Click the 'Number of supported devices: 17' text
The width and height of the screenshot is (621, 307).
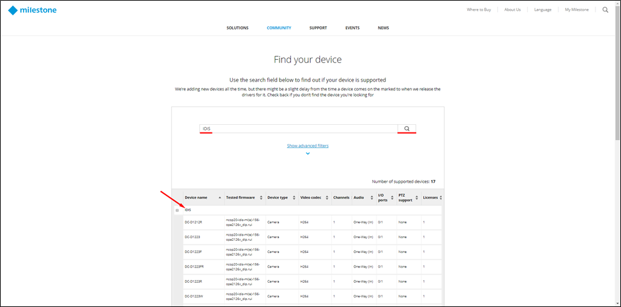[403, 182]
